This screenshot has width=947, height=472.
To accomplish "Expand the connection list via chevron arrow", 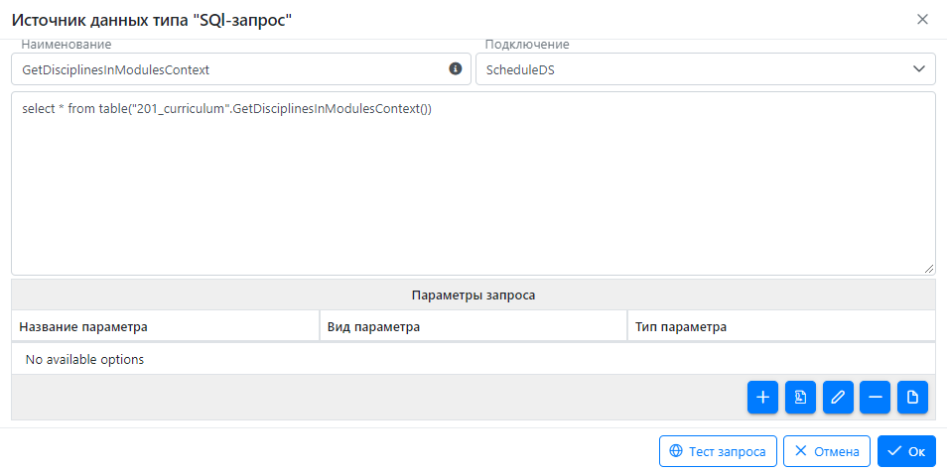I will pyautogui.click(x=918, y=68).
